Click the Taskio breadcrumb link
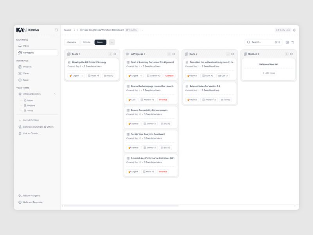The height and width of the screenshot is (235, 313). click(67, 30)
